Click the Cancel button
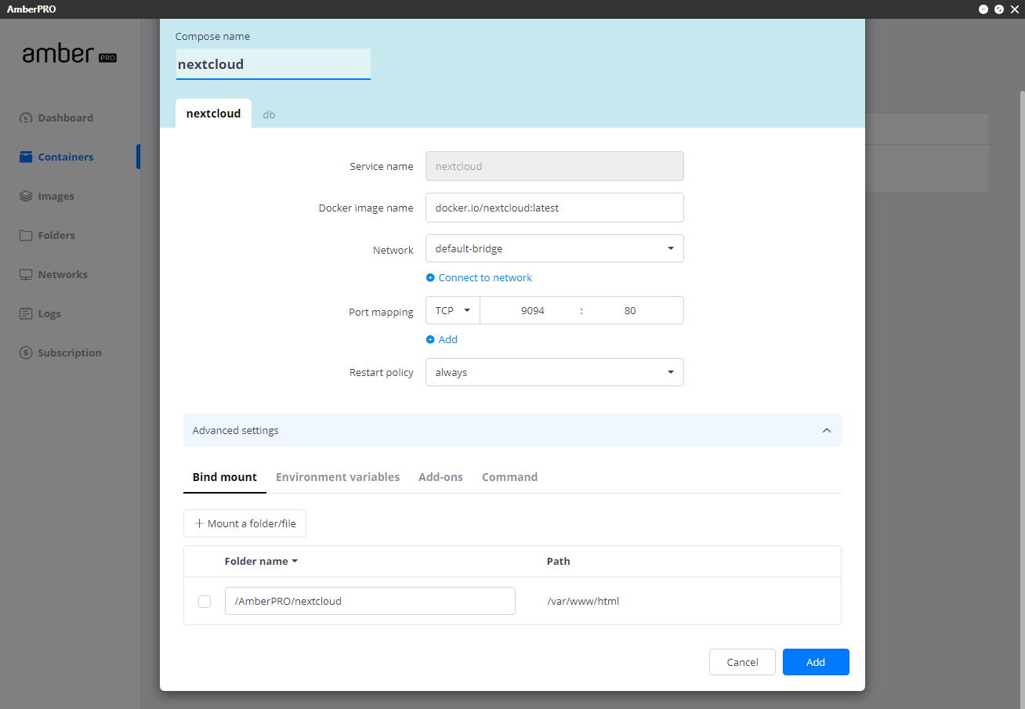Viewport: 1025px width, 709px height. (x=742, y=662)
